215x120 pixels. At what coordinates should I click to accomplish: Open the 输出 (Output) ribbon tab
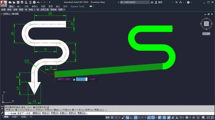pos(58,6)
